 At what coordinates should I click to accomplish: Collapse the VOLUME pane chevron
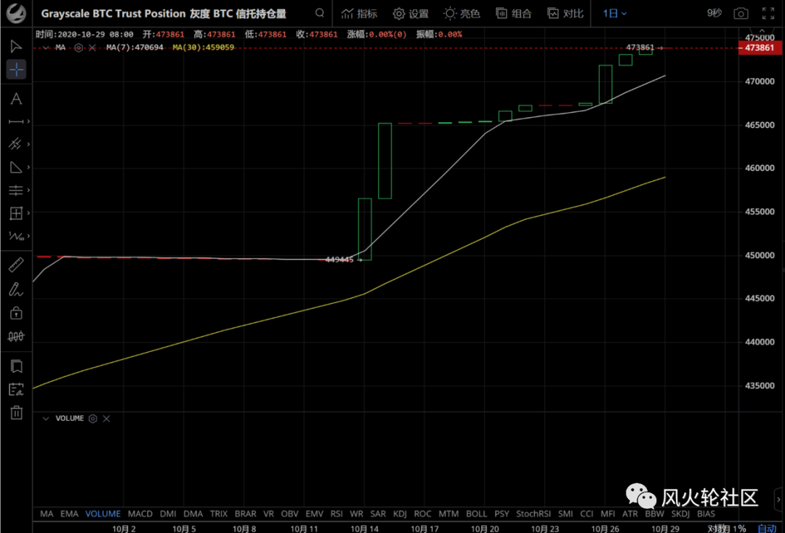coord(46,419)
